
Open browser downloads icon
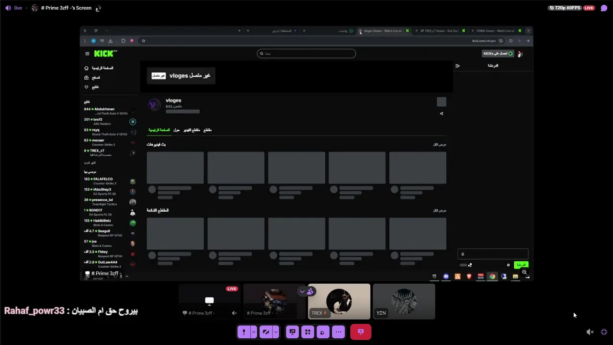pos(111,41)
